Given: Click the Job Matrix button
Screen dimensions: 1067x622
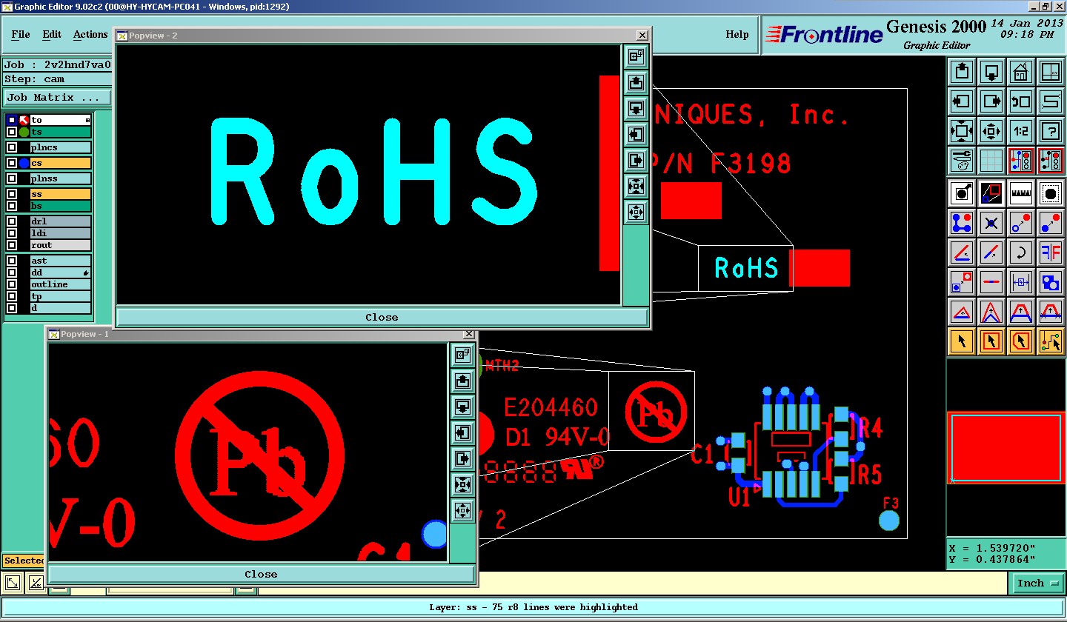Looking at the screenshot, I should (57, 98).
